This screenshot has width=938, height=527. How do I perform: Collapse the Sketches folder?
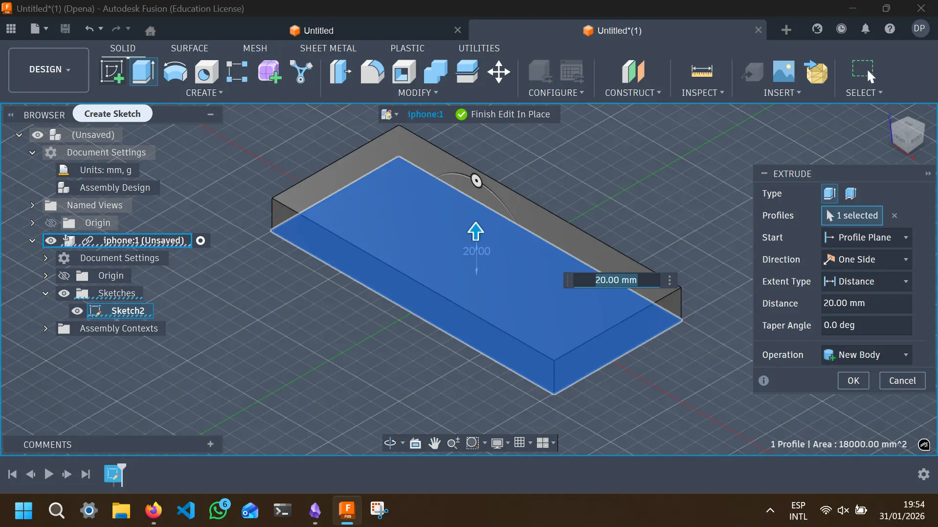coord(45,293)
